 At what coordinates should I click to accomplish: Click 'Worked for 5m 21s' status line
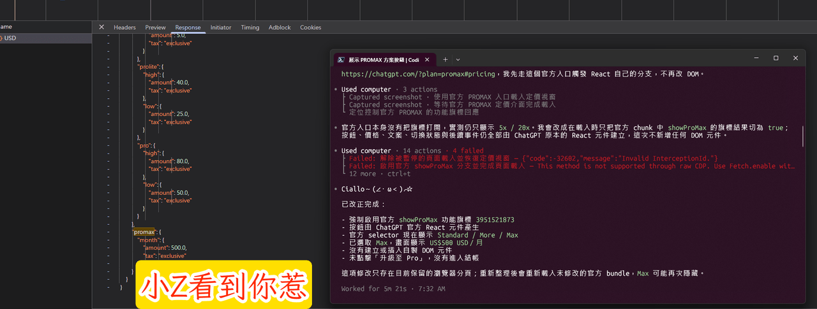[x=393, y=289]
